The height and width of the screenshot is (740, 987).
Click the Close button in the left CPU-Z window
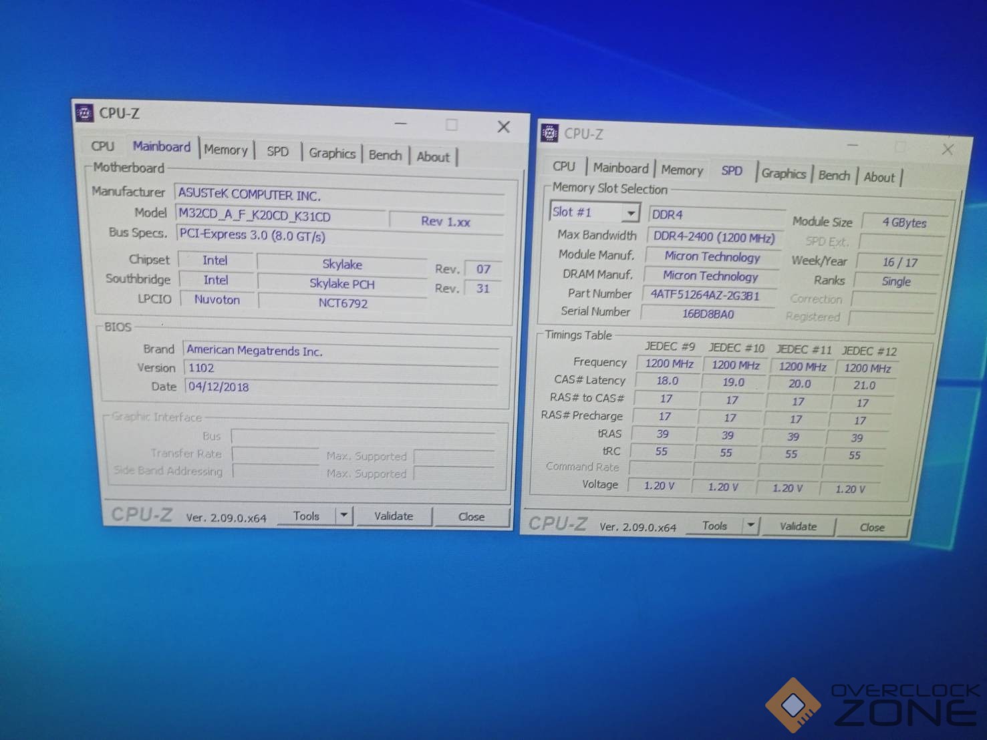click(x=472, y=517)
